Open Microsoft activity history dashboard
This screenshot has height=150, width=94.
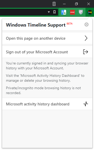click(x=47, y=104)
